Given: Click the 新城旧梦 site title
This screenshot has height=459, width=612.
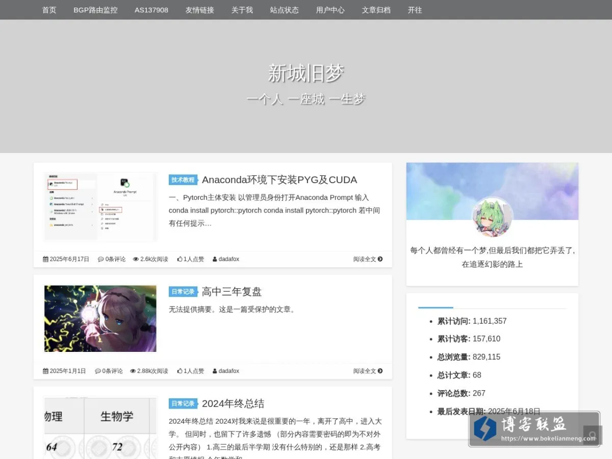Looking at the screenshot, I should pos(306,73).
